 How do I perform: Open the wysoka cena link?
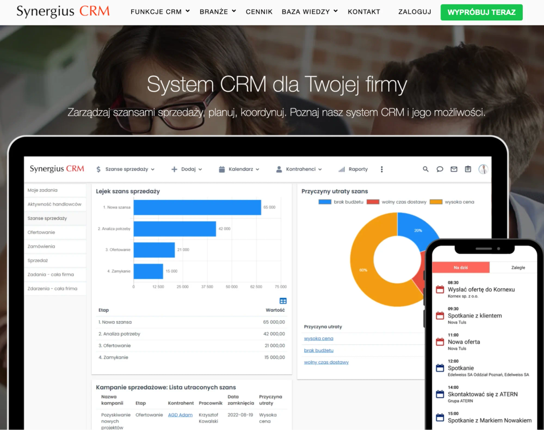319,338
